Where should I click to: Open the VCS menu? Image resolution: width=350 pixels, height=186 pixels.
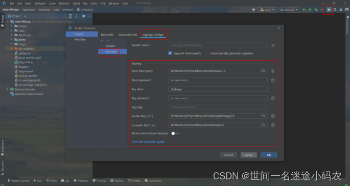tap(103, 4)
